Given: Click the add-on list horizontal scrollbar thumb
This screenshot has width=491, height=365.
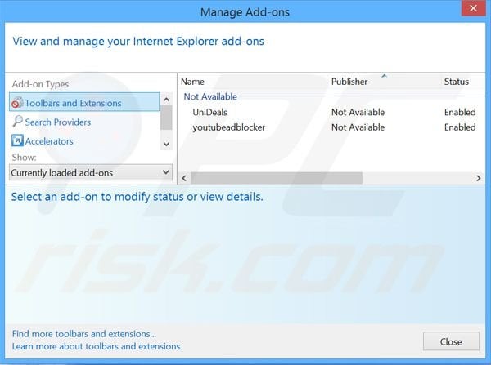Looking at the screenshot, I should (x=277, y=178).
